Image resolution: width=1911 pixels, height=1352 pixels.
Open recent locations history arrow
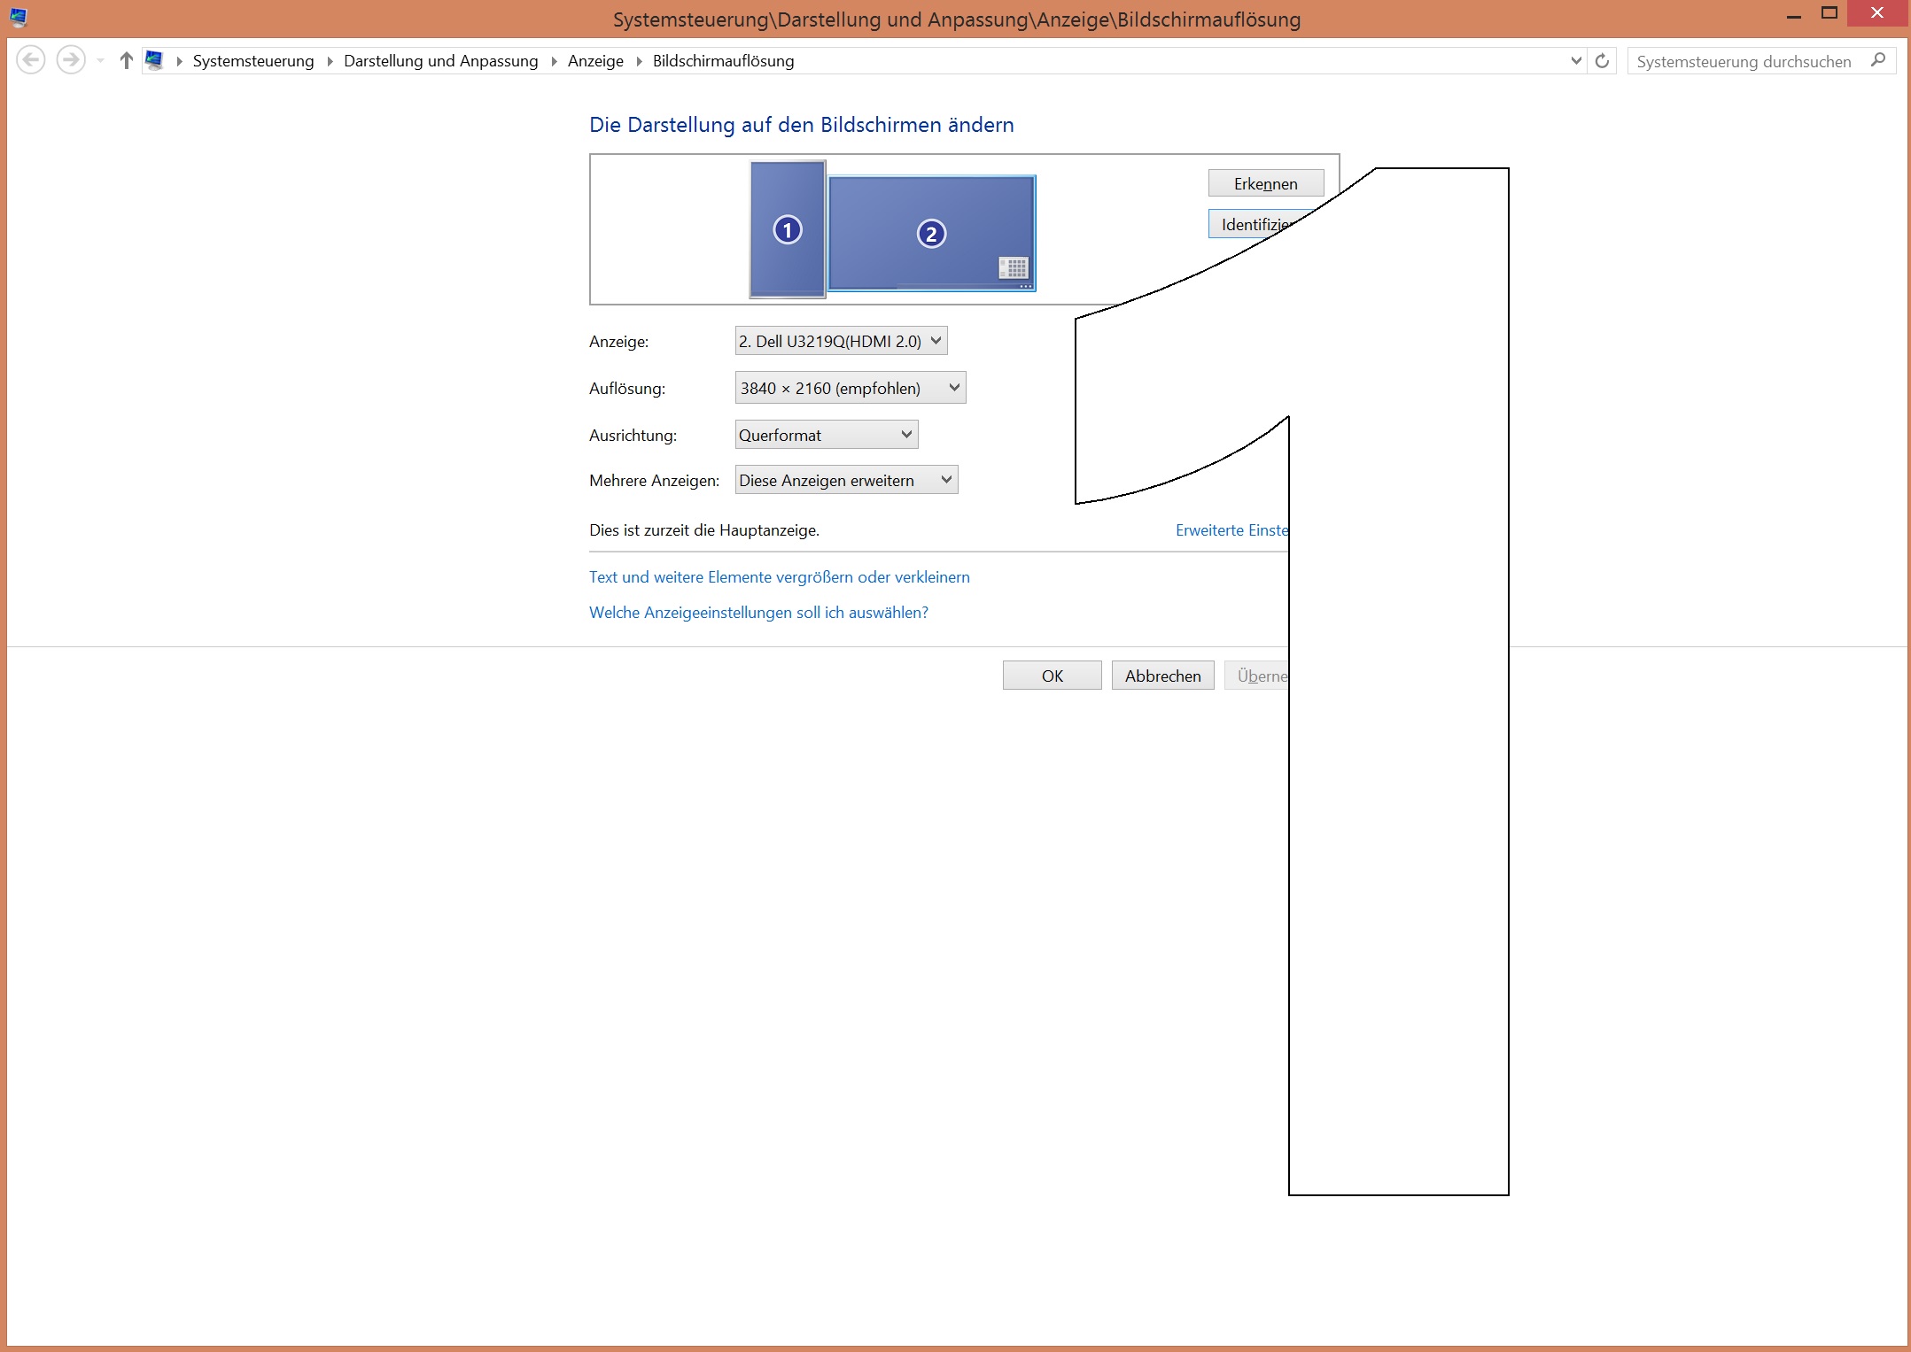(100, 60)
